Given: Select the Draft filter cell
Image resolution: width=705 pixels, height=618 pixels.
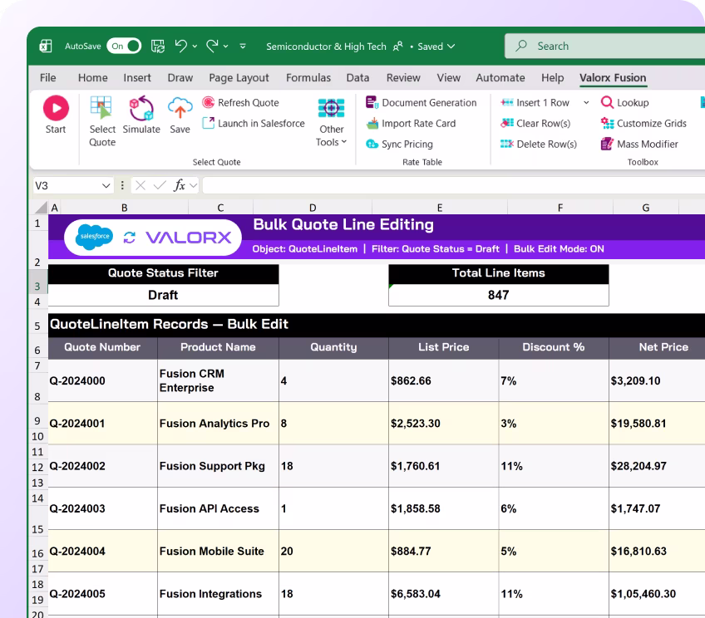Looking at the screenshot, I should click(163, 295).
